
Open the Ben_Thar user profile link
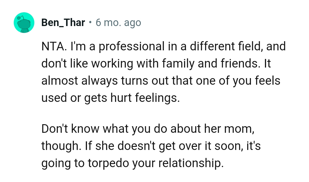[x=63, y=23]
